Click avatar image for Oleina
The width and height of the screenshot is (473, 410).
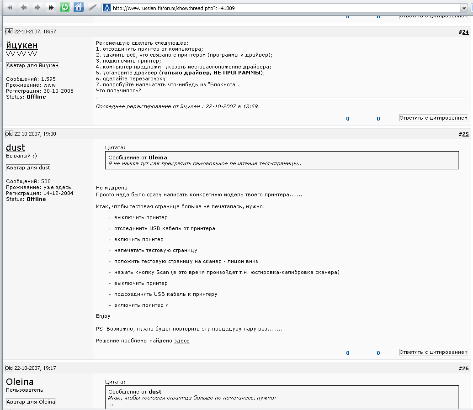[x=31, y=402]
